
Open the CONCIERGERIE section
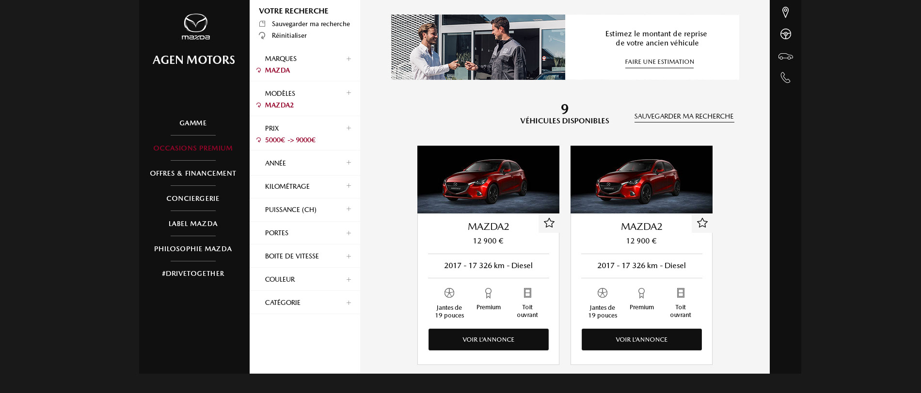click(x=193, y=198)
